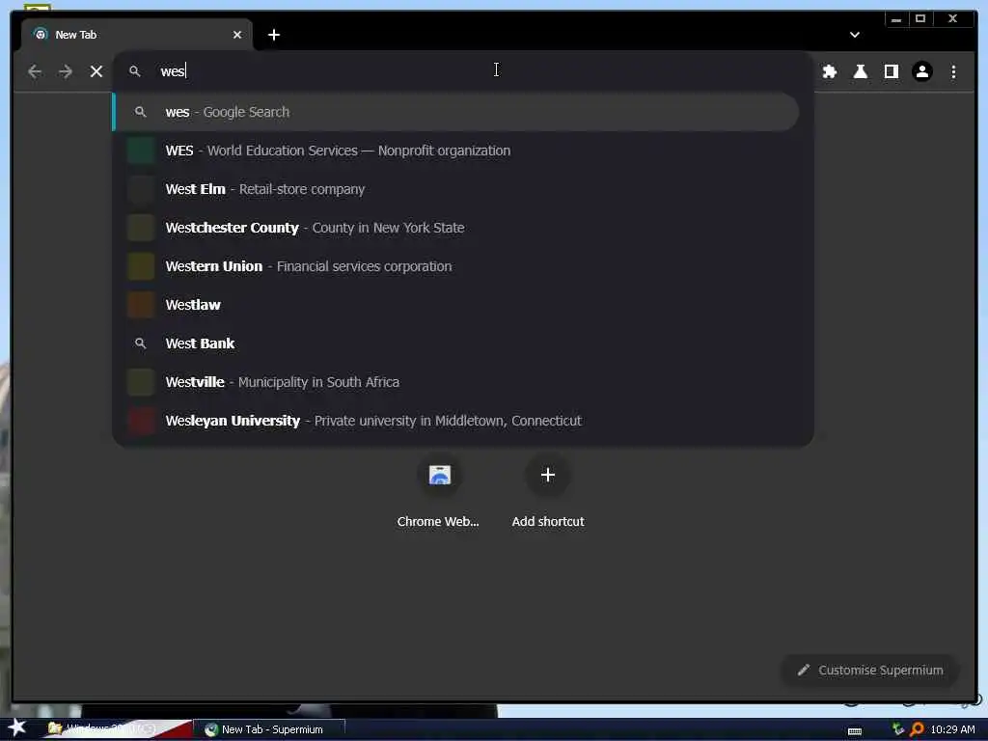Click the 10:29 AM clock
The height and width of the screenshot is (741, 988).
952,729
